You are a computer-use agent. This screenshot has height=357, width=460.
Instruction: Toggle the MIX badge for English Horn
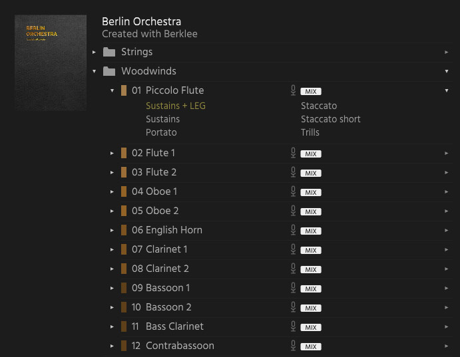pos(310,231)
